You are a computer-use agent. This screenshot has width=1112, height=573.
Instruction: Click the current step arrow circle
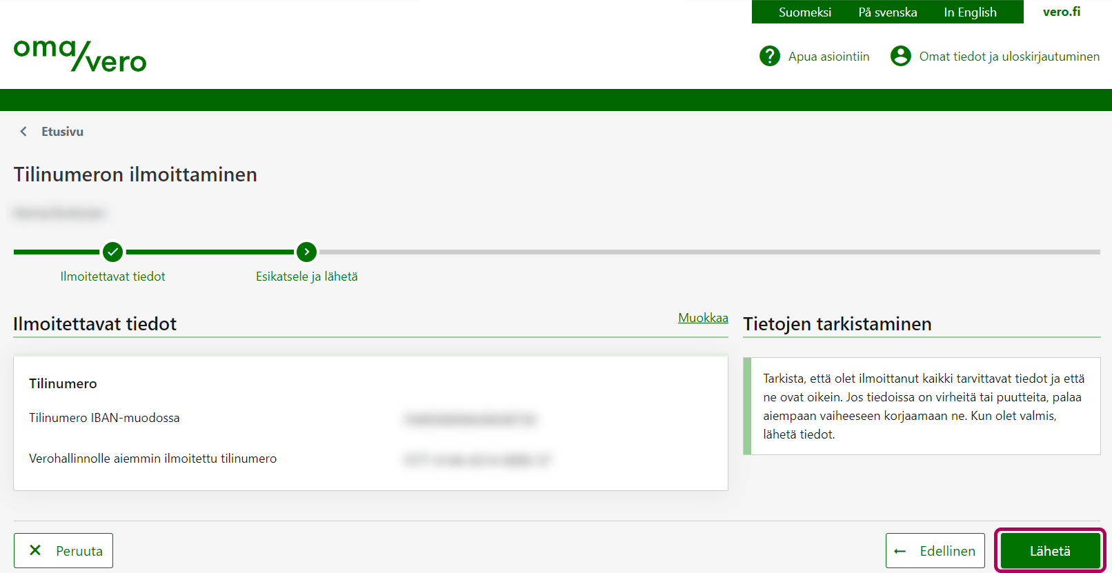coord(306,252)
